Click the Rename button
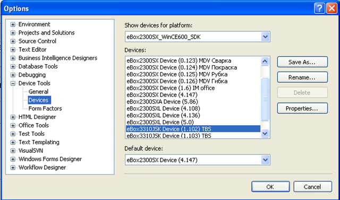Viewport: 340px width, 200px height. pyautogui.click(x=302, y=77)
